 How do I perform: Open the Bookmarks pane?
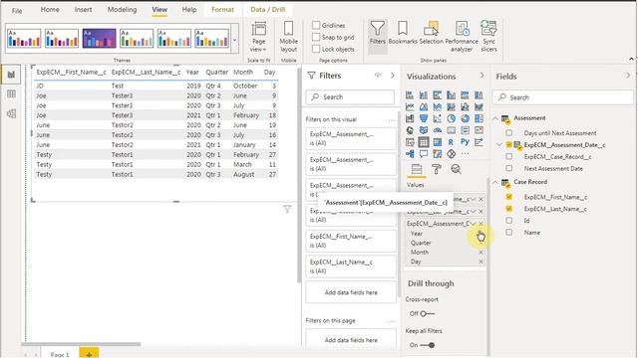coord(403,33)
